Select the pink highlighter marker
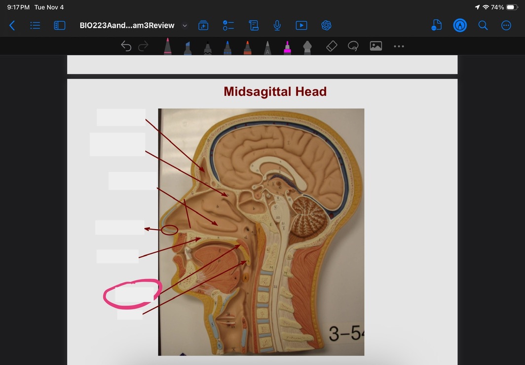 287,47
